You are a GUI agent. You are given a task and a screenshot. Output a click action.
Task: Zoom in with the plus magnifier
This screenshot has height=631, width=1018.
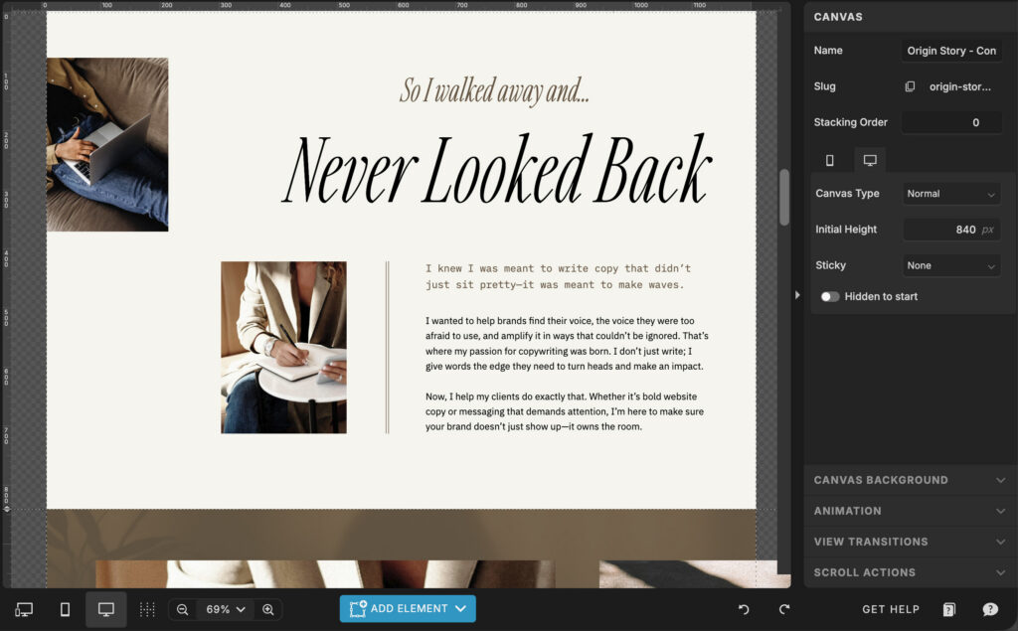[268, 609]
